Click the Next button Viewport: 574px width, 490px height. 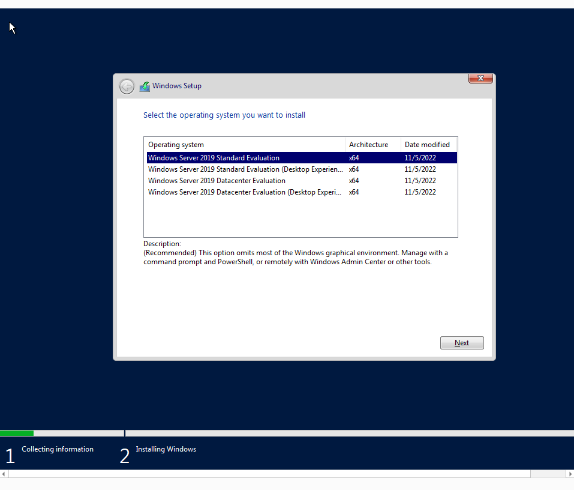point(462,343)
